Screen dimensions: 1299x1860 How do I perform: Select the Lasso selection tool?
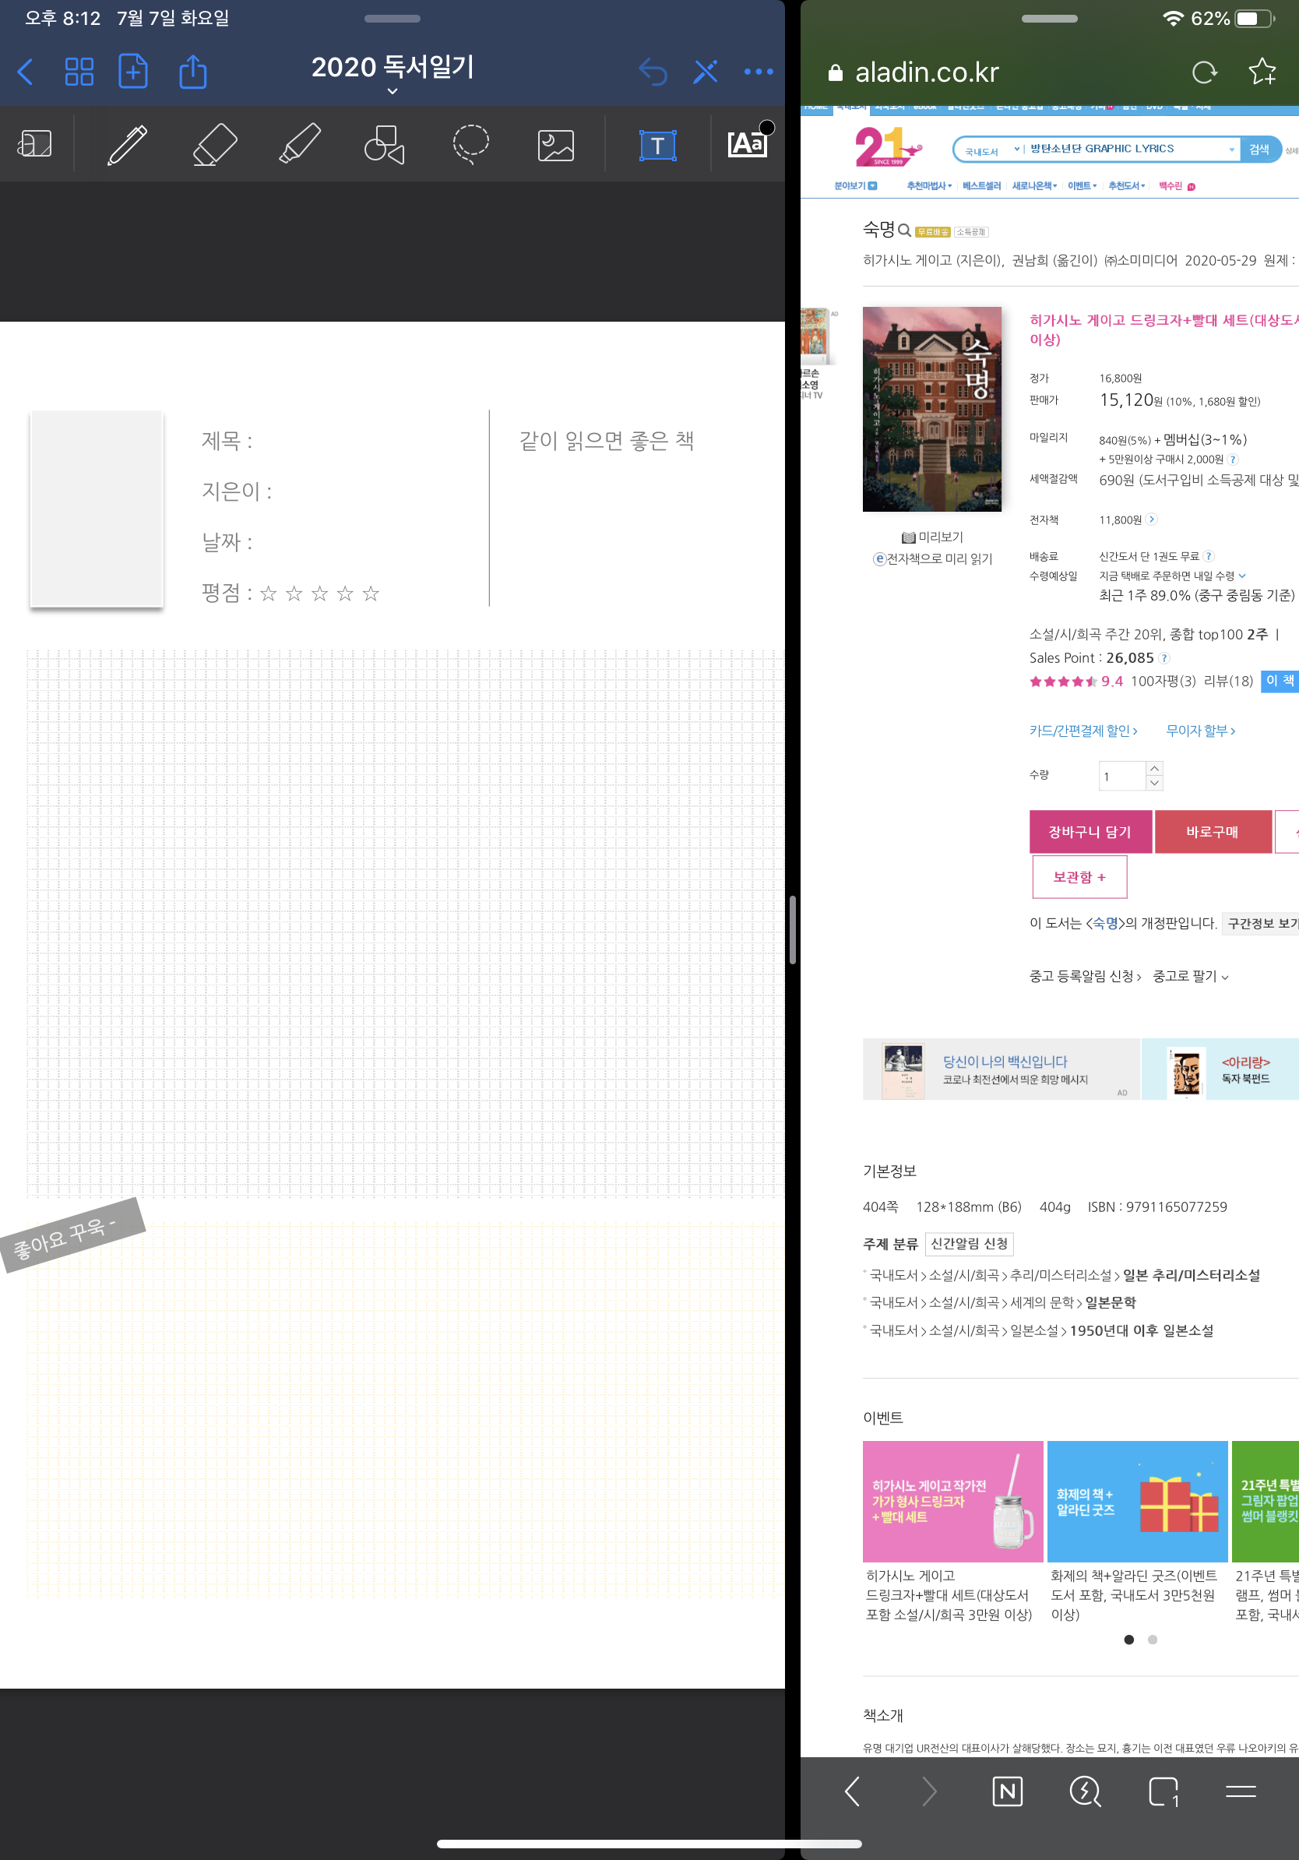[470, 145]
